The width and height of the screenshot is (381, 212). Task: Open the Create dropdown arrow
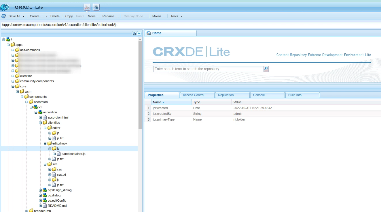[46, 16]
